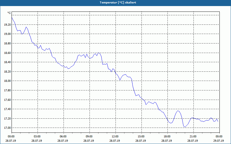Click the 09:00 time tick
Image resolution: width=231 pixels, height=144 pixels.
pyautogui.click(x=90, y=137)
